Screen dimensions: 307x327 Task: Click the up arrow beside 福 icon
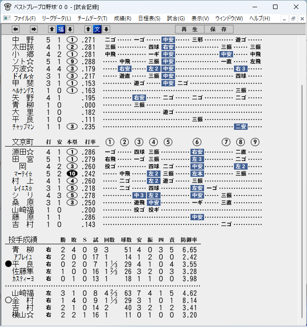pos(52,29)
